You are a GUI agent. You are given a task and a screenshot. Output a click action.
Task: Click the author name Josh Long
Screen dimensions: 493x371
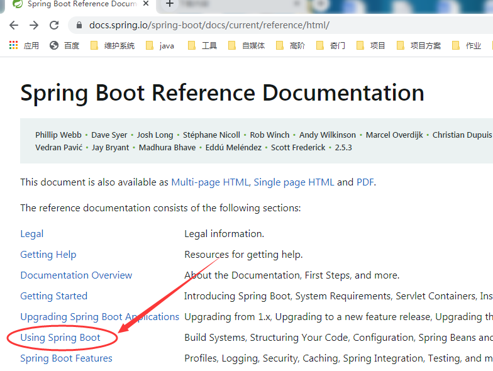(x=155, y=135)
